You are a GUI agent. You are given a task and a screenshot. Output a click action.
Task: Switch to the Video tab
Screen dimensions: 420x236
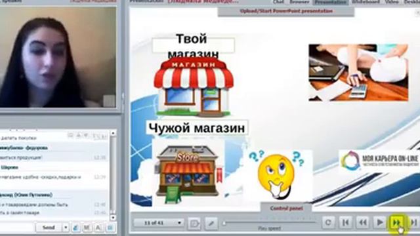coord(392,2)
